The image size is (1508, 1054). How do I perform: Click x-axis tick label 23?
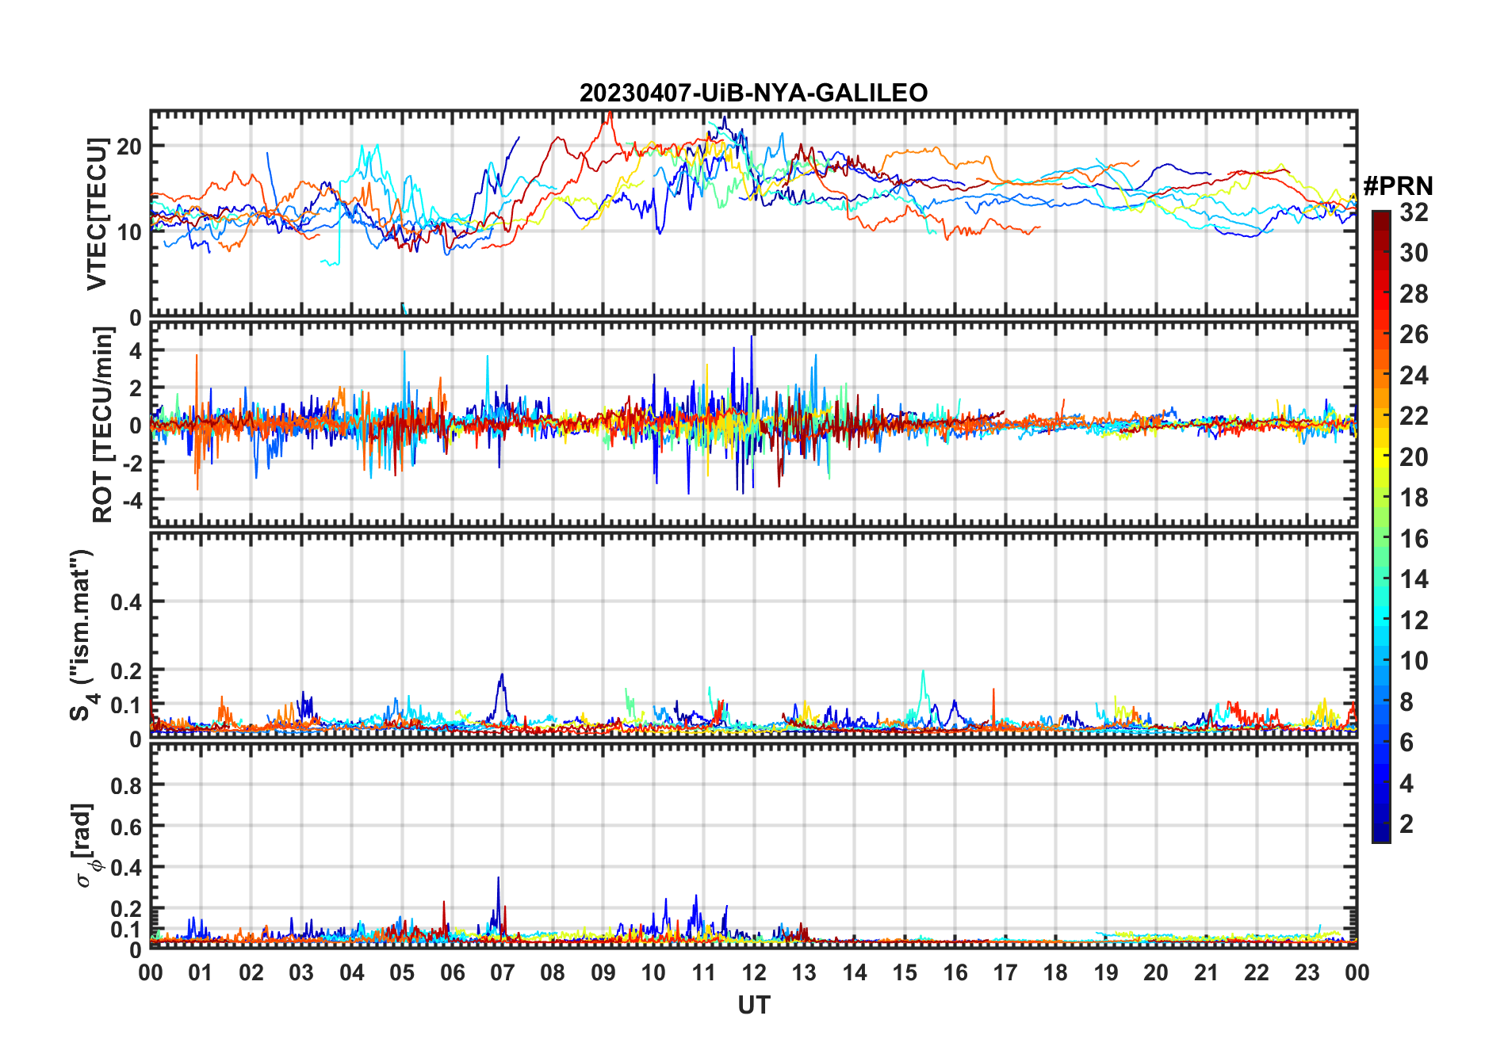(x=1307, y=972)
